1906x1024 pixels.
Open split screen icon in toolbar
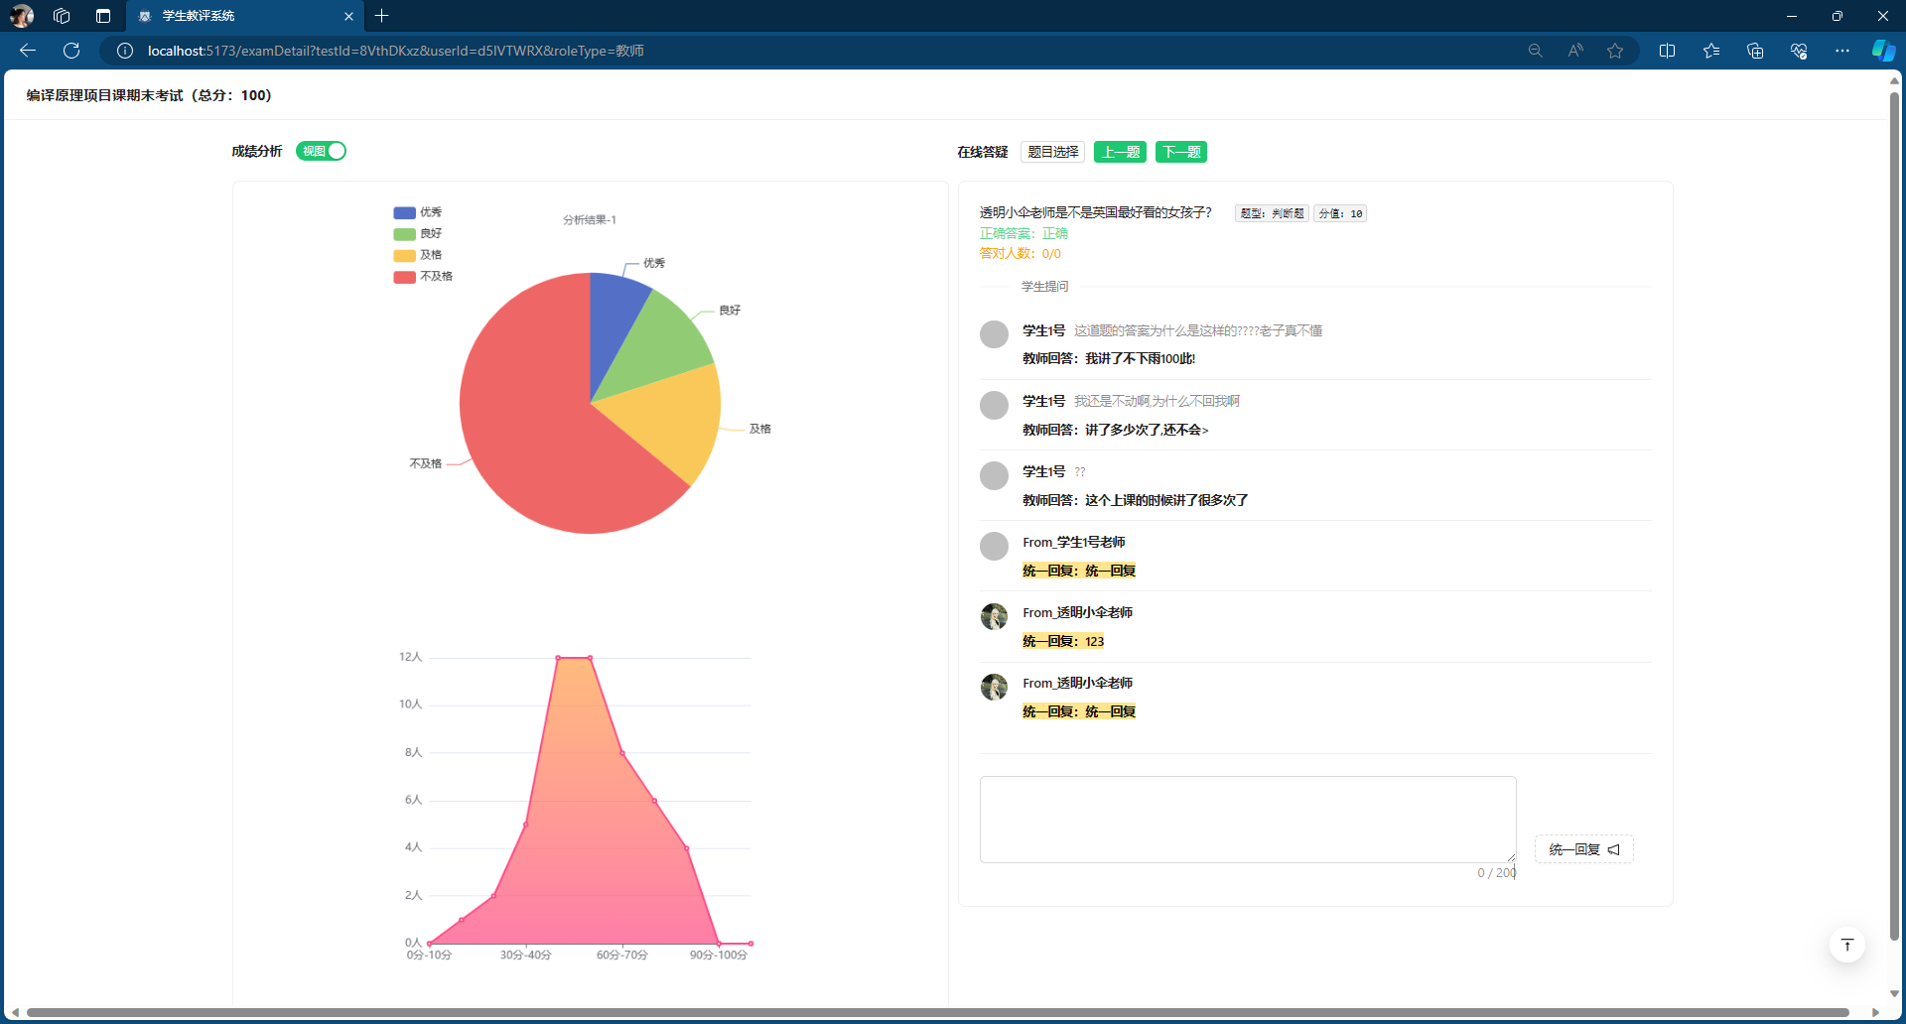pyautogui.click(x=1667, y=51)
